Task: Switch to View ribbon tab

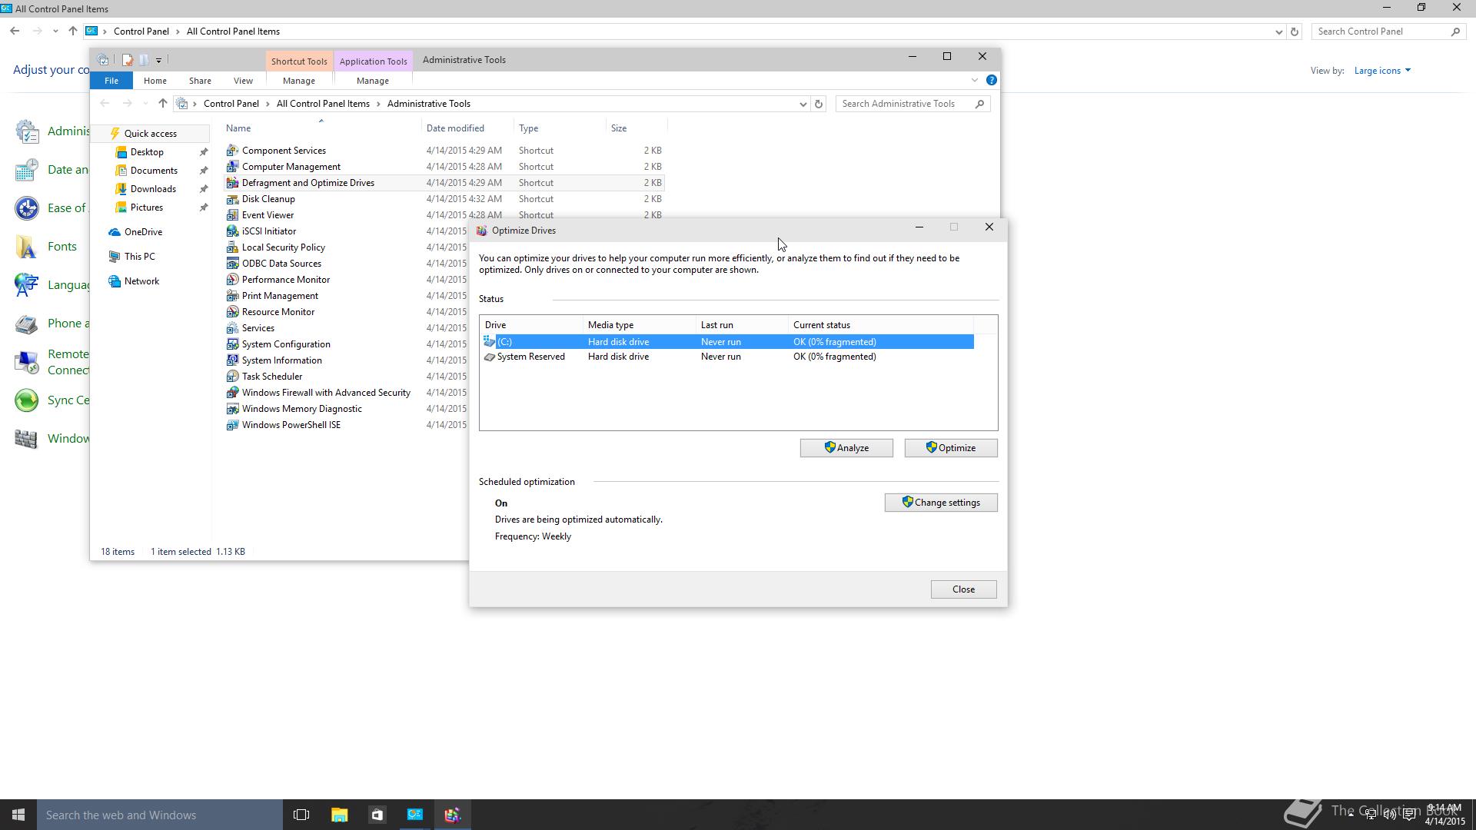Action: pyautogui.click(x=243, y=81)
